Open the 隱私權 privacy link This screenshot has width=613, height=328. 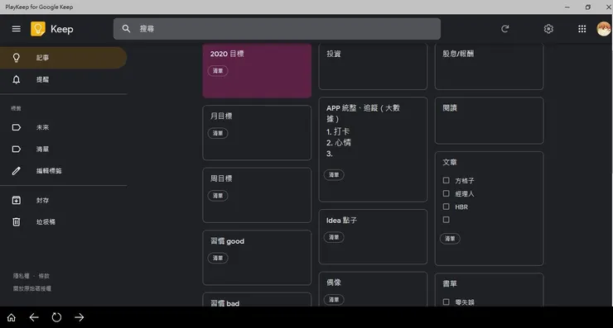[x=21, y=276]
